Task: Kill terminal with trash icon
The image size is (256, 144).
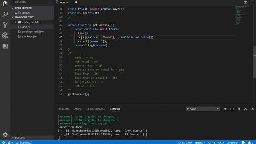Action: pyautogui.click(x=239, y=109)
